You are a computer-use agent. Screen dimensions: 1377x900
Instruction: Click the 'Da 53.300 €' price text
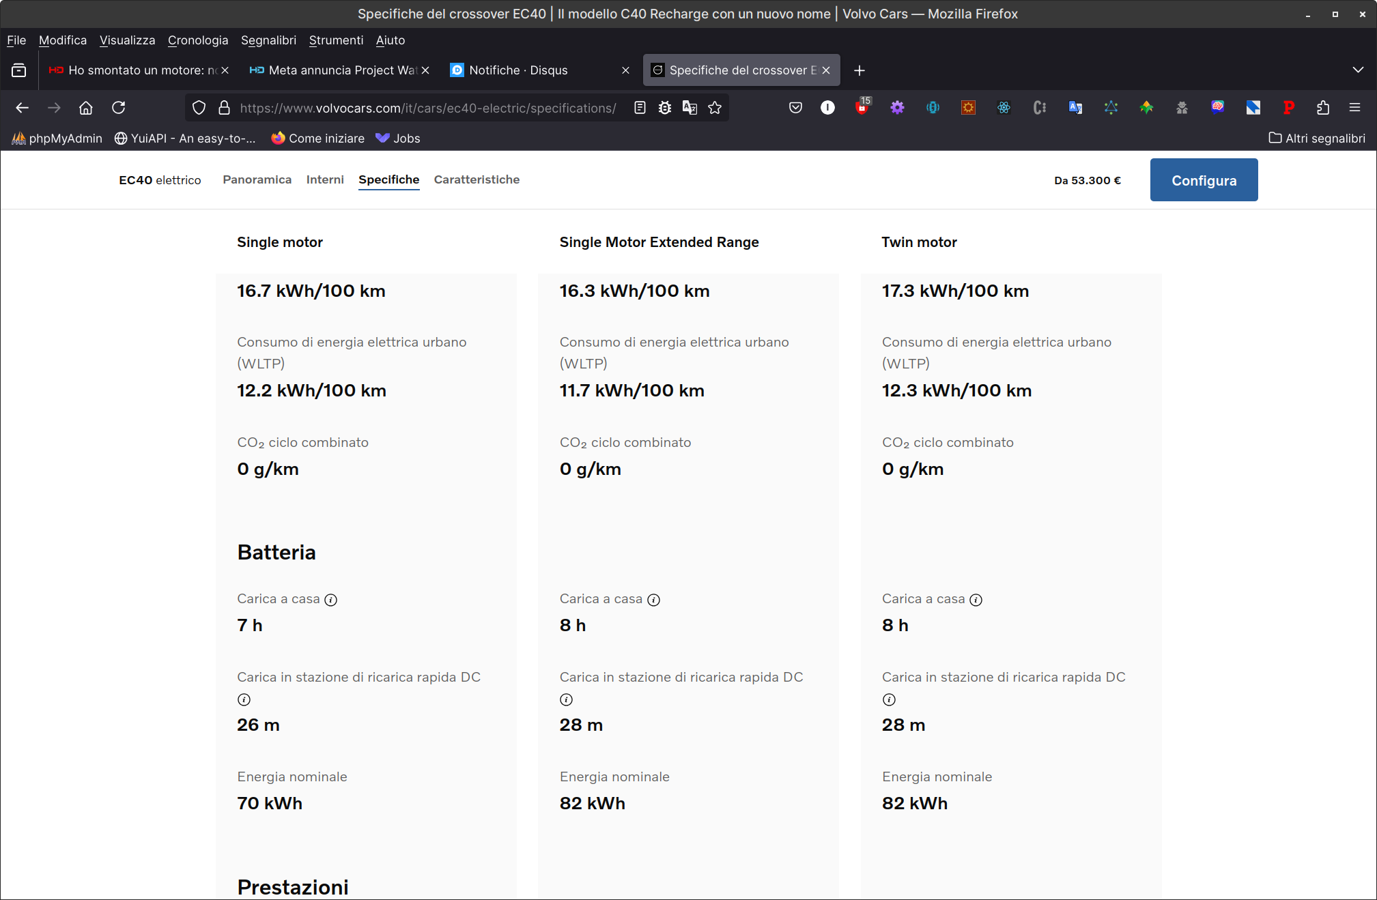pos(1088,180)
